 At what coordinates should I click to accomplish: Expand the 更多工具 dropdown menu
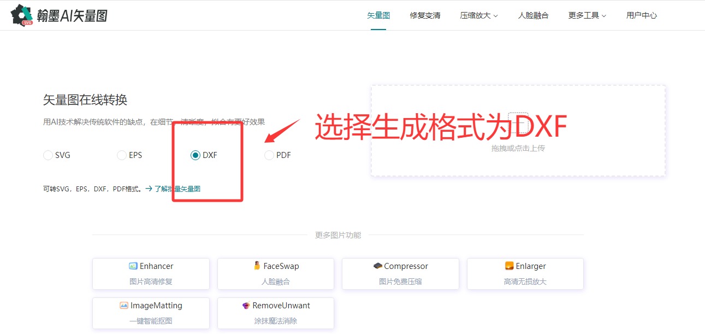(x=587, y=15)
